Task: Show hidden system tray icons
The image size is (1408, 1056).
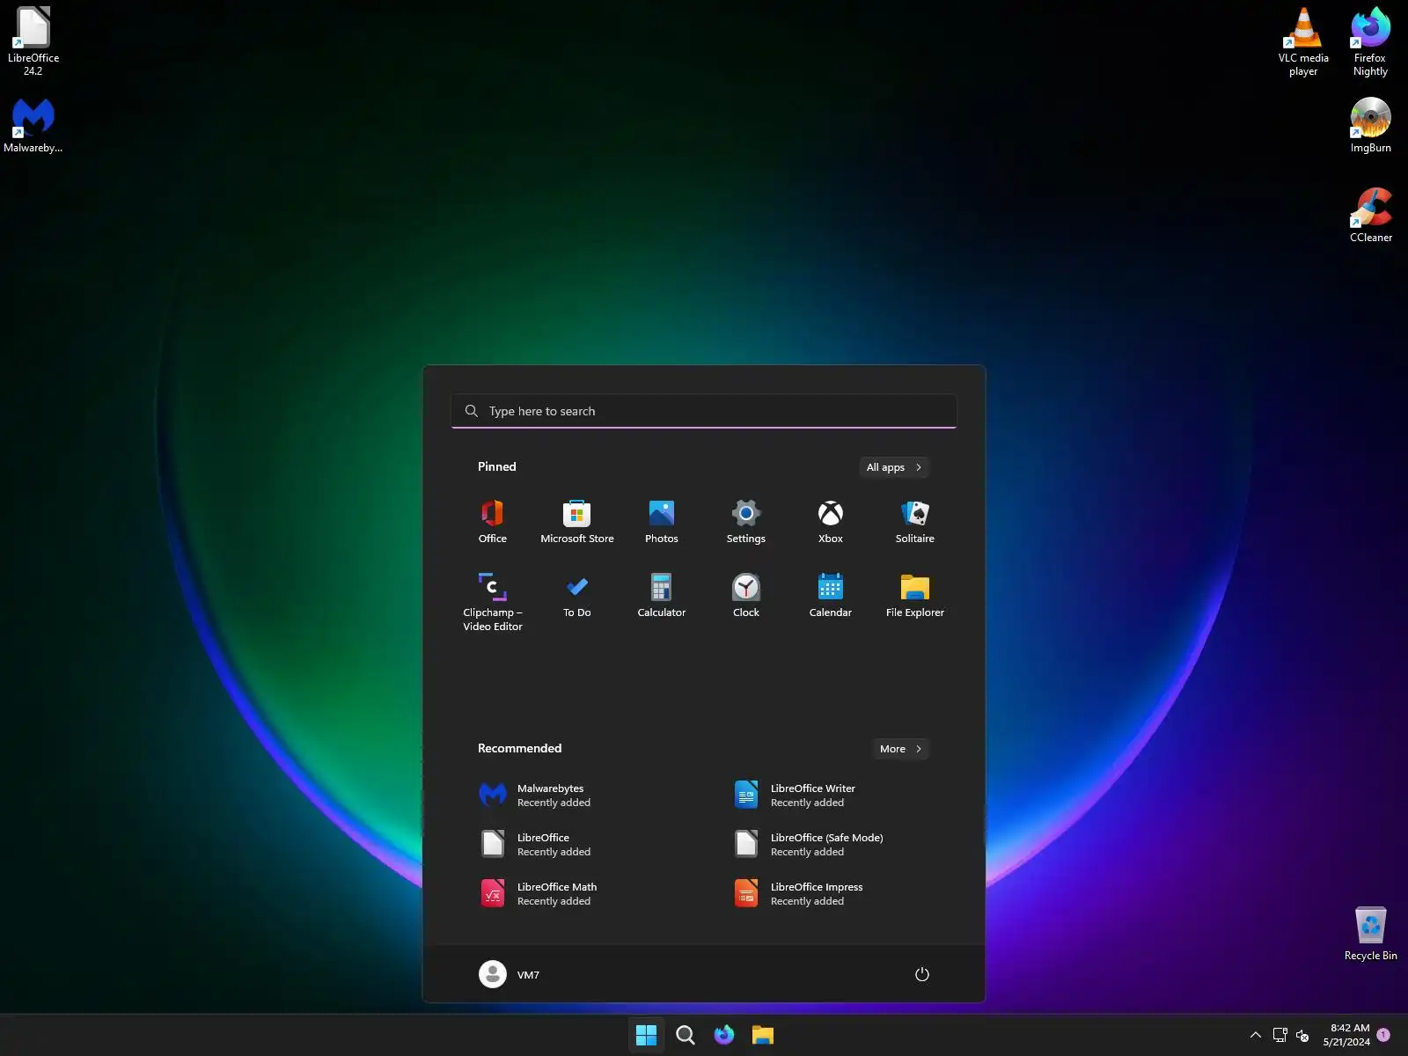Action: pyautogui.click(x=1255, y=1035)
